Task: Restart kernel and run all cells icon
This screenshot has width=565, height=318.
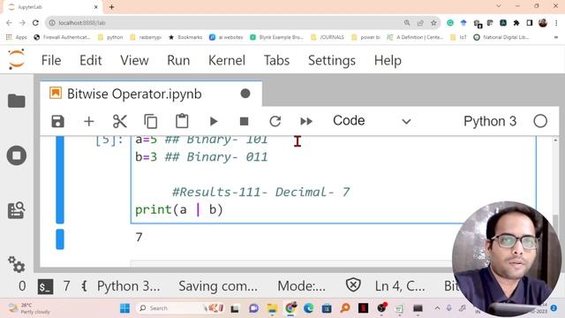Action: [306, 122]
